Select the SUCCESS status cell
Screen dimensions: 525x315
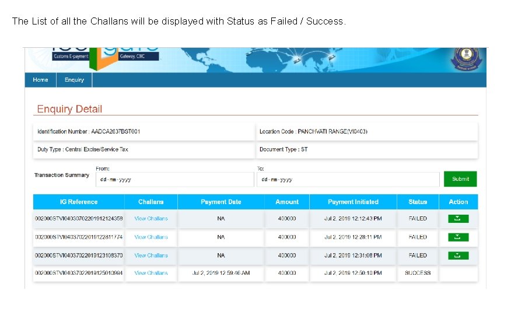click(418, 273)
